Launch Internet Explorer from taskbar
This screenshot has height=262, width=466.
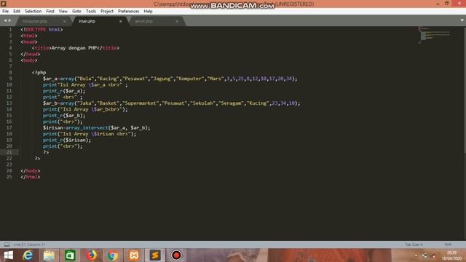(28, 255)
